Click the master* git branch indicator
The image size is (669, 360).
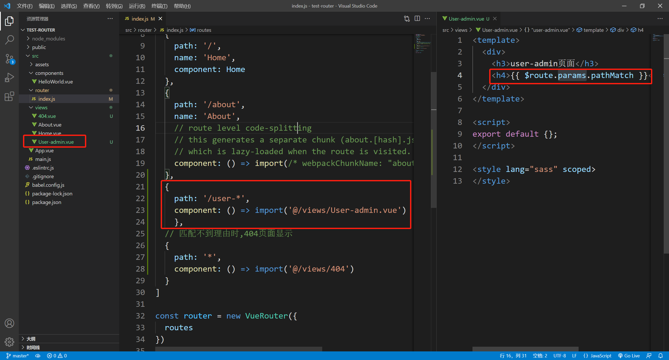coord(18,356)
